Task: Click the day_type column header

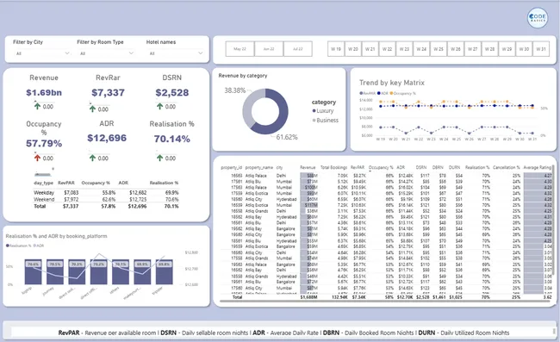Action: tap(43, 183)
